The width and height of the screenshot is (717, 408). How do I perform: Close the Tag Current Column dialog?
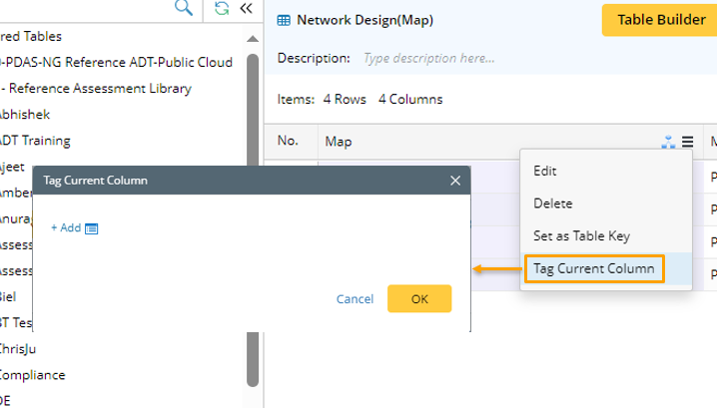coord(455,181)
